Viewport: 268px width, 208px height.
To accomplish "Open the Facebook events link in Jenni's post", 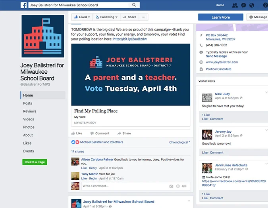I will [x=233, y=183].
